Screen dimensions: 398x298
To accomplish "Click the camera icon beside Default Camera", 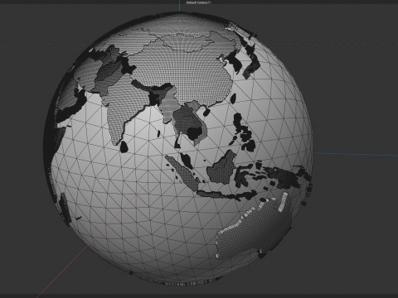I will click(209, 2).
